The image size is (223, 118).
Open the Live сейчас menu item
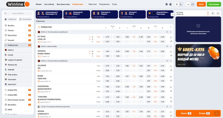point(49,4)
